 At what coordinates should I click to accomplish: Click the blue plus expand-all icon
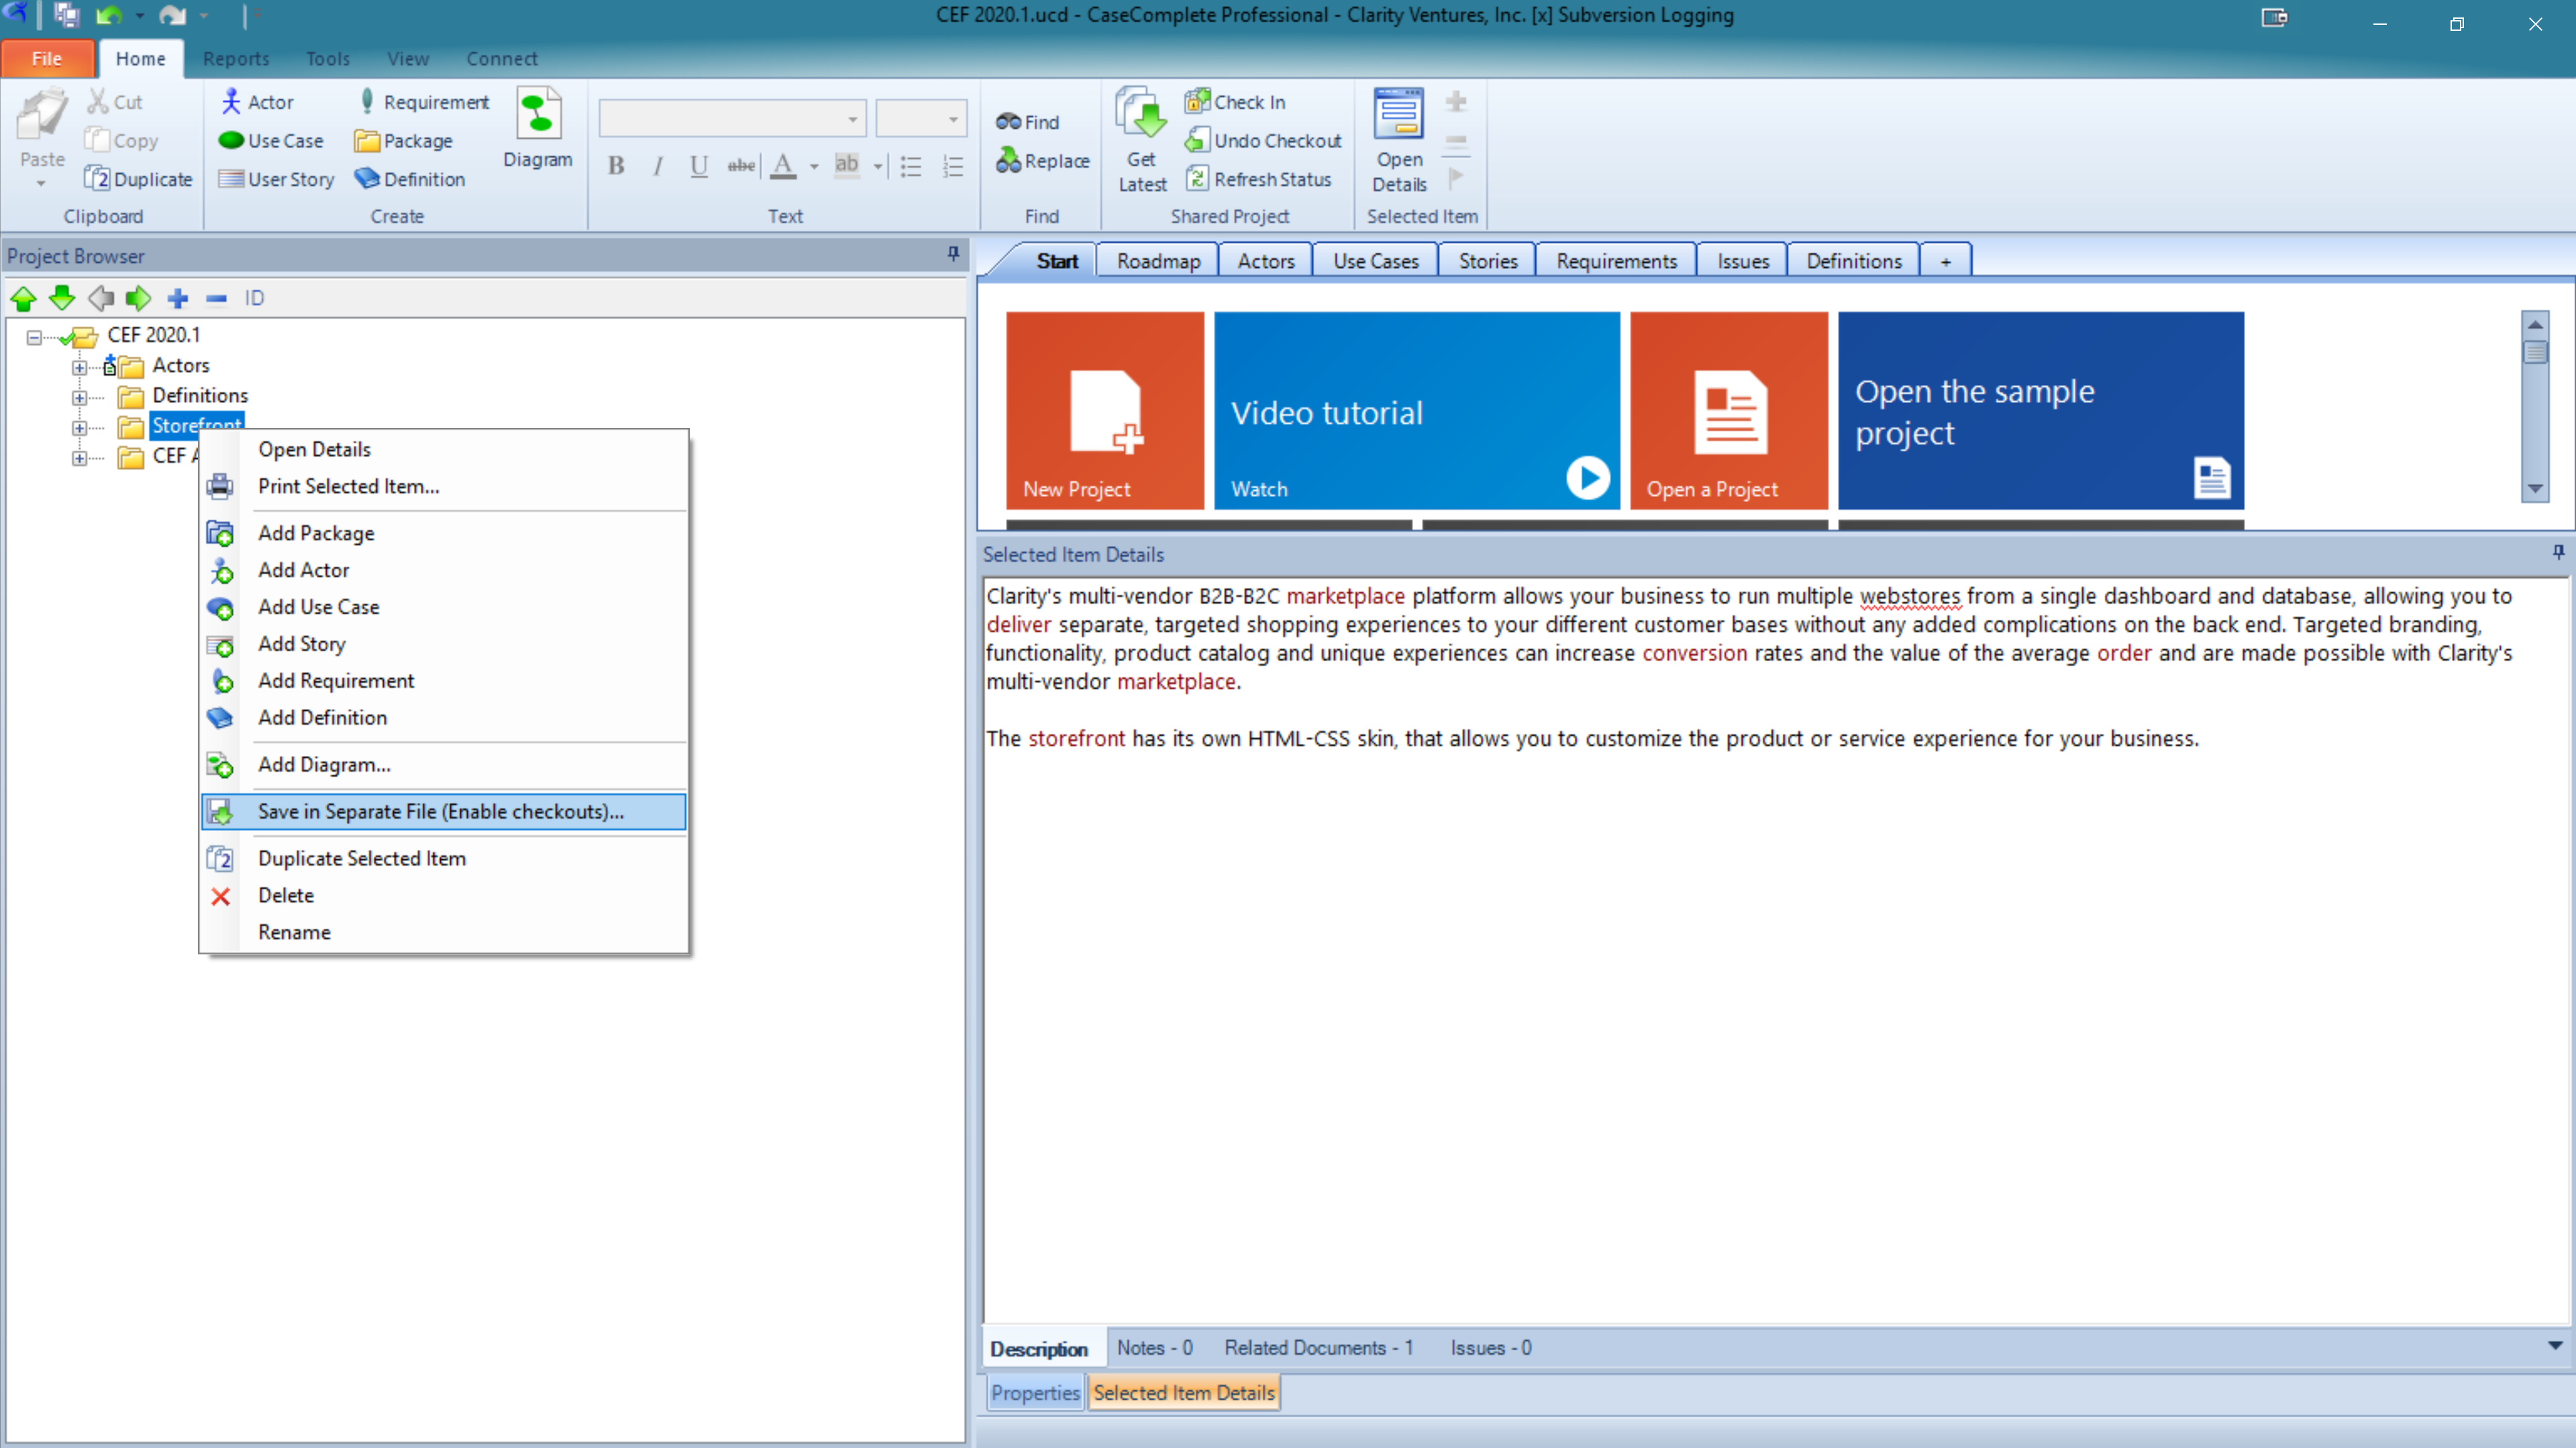coord(178,298)
